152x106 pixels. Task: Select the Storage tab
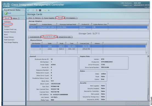click(x=60, y=18)
